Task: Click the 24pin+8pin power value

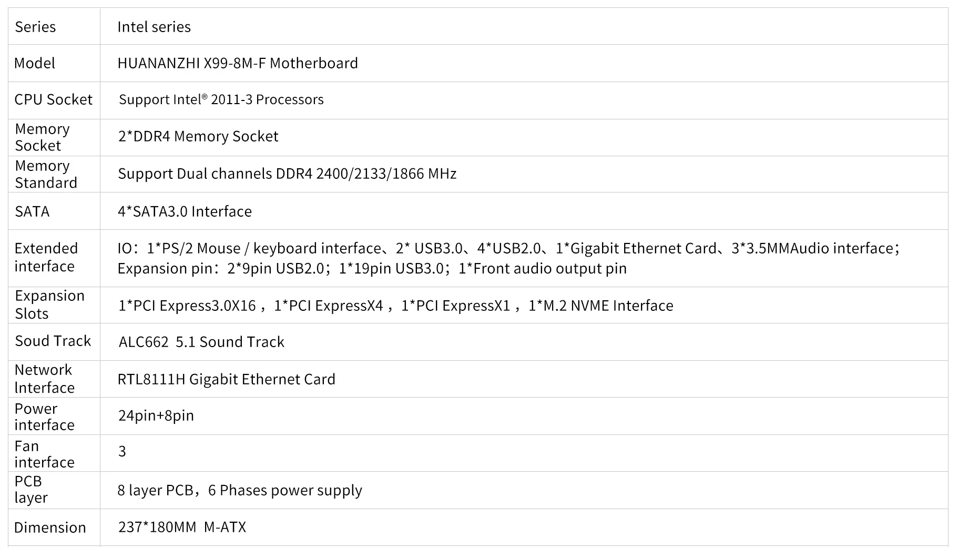Action: [156, 416]
